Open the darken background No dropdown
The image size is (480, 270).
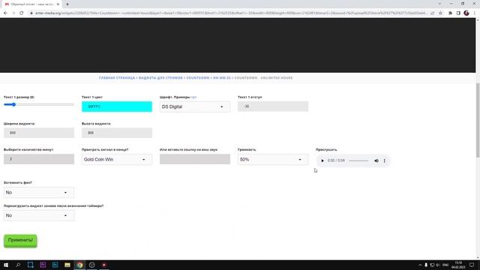(x=39, y=193)
